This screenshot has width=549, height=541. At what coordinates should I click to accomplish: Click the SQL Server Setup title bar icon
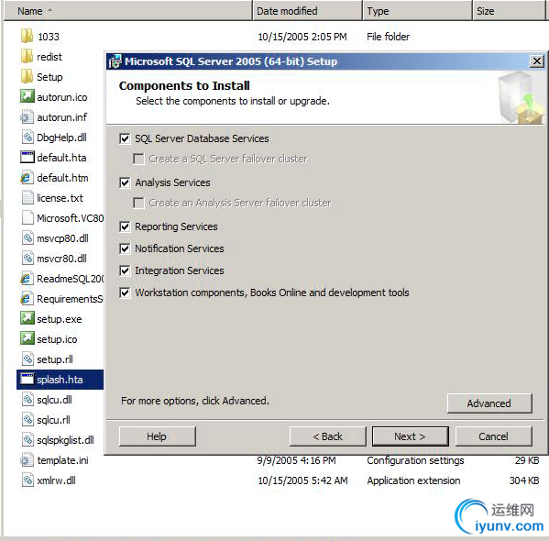tap(115, 61)
